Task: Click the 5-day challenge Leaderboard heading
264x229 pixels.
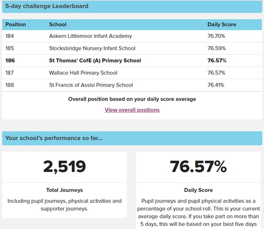Action: pyautogui.click(x=47, y=6)
